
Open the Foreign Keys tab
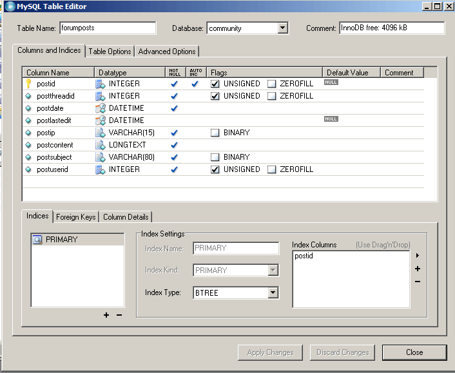(x=76, y=217)
